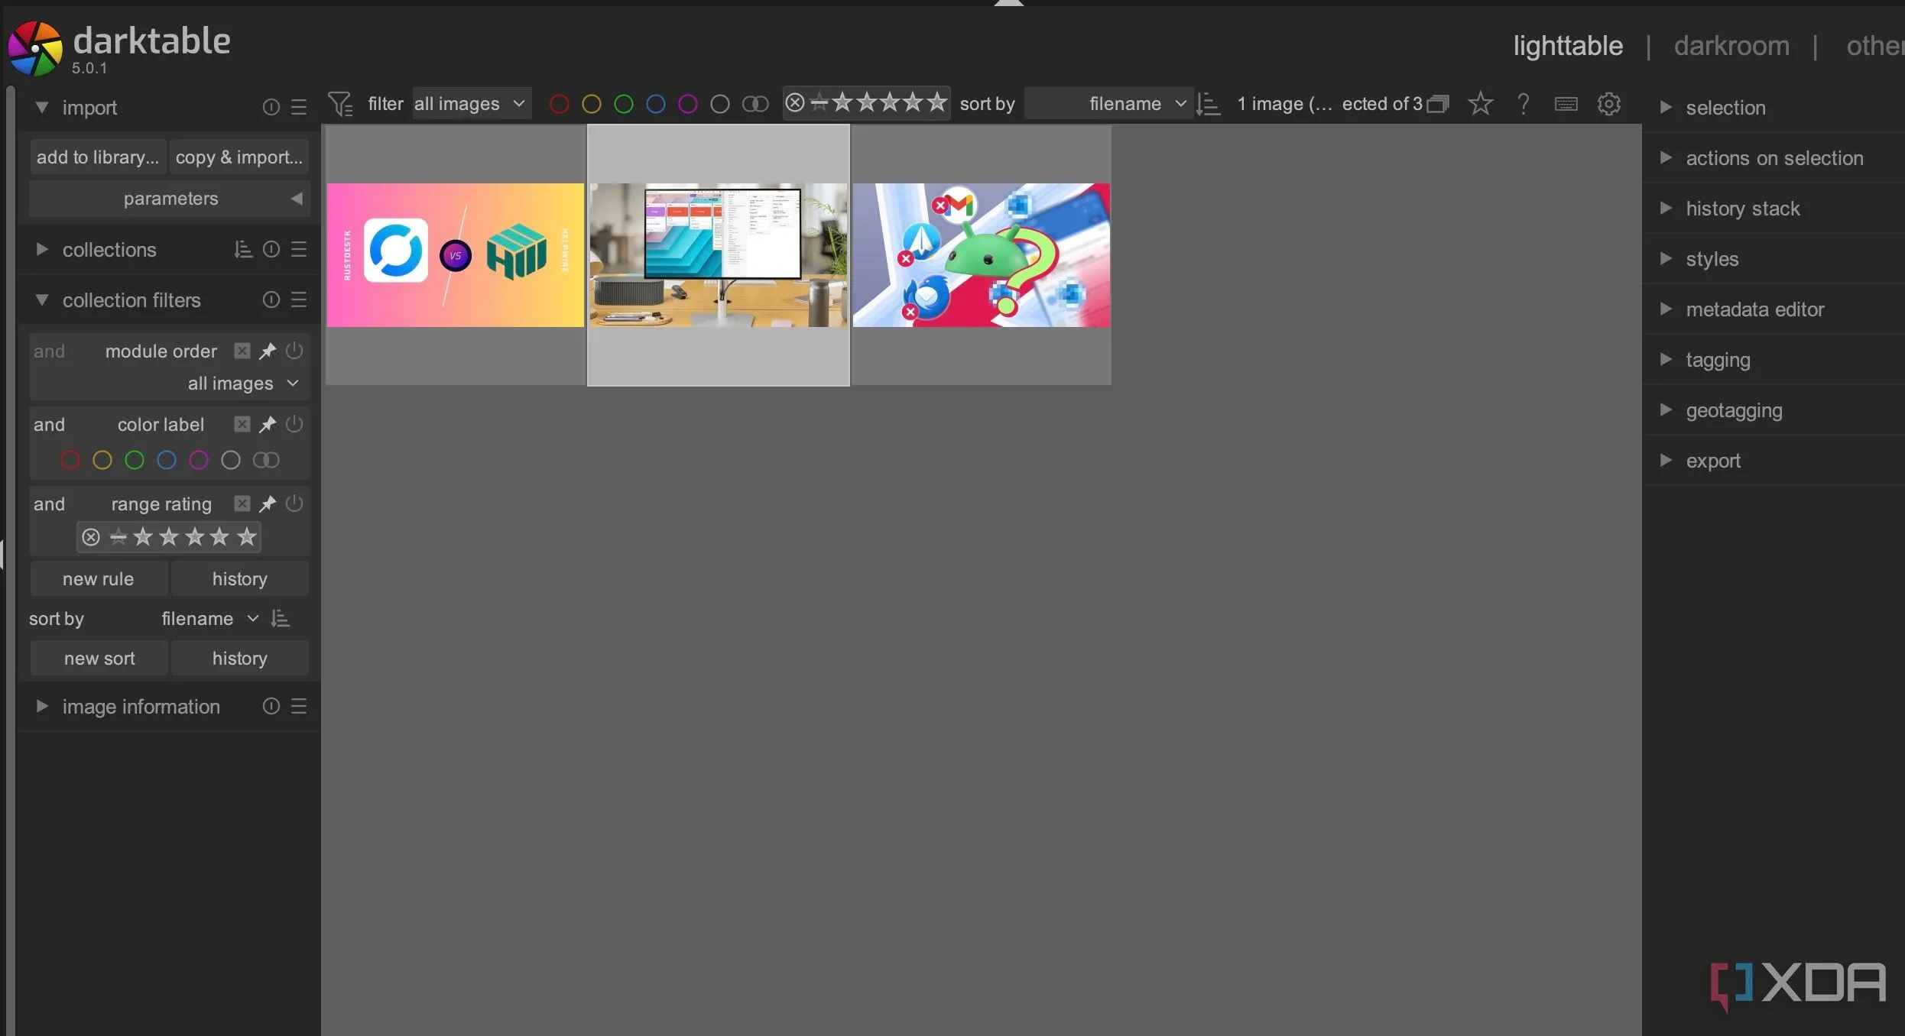Disable the range rating filter power toggle

tap(294, 503)
